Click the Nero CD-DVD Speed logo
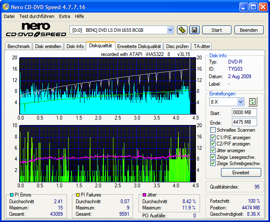The height and width of the screenshot is (222, 270). 36,30
